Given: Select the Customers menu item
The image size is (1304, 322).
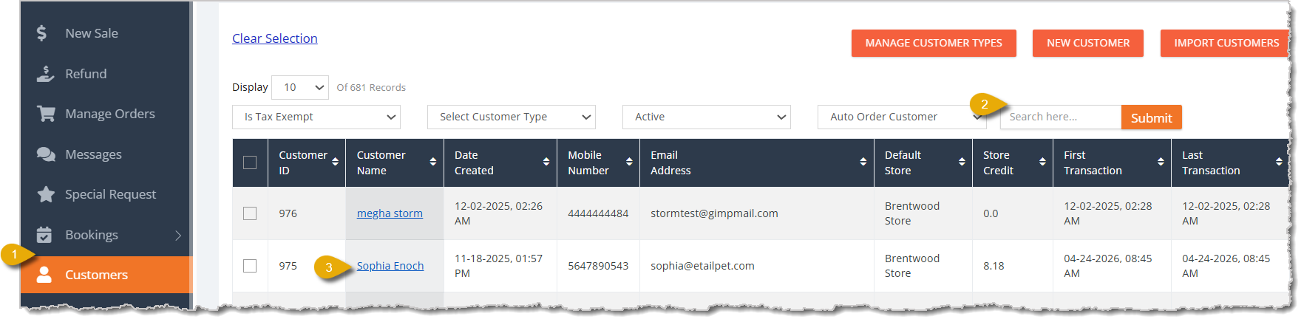Looking at the screenshot, I should click(106, 275).
